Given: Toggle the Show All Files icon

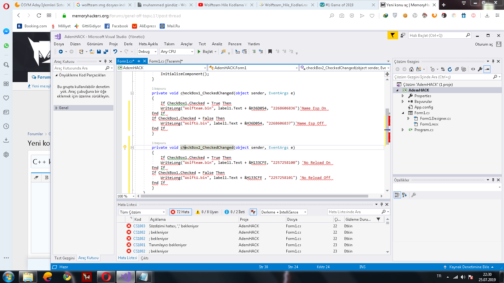Looking at the screenshot, I should point(464,69).
